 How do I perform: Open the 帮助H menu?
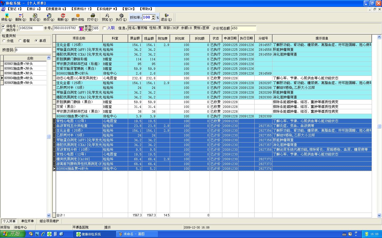[146, 9]
